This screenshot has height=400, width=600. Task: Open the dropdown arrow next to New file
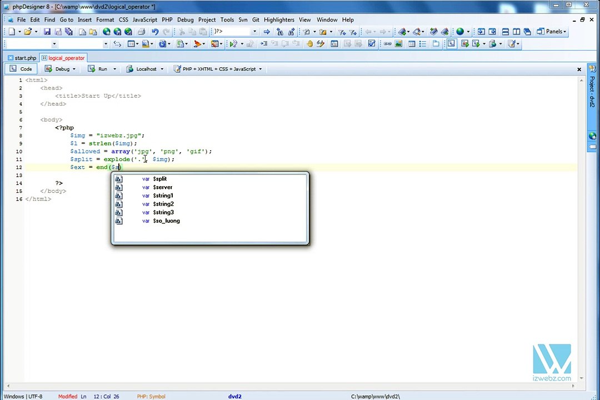pyautogui.click(x=19, y=32)
